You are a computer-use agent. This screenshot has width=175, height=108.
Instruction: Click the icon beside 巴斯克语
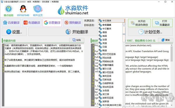100,80
